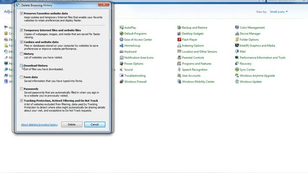Click the Windows Anytime Upgrade icon
This screenshot has height=173, width=308.
tap(237, 75)
